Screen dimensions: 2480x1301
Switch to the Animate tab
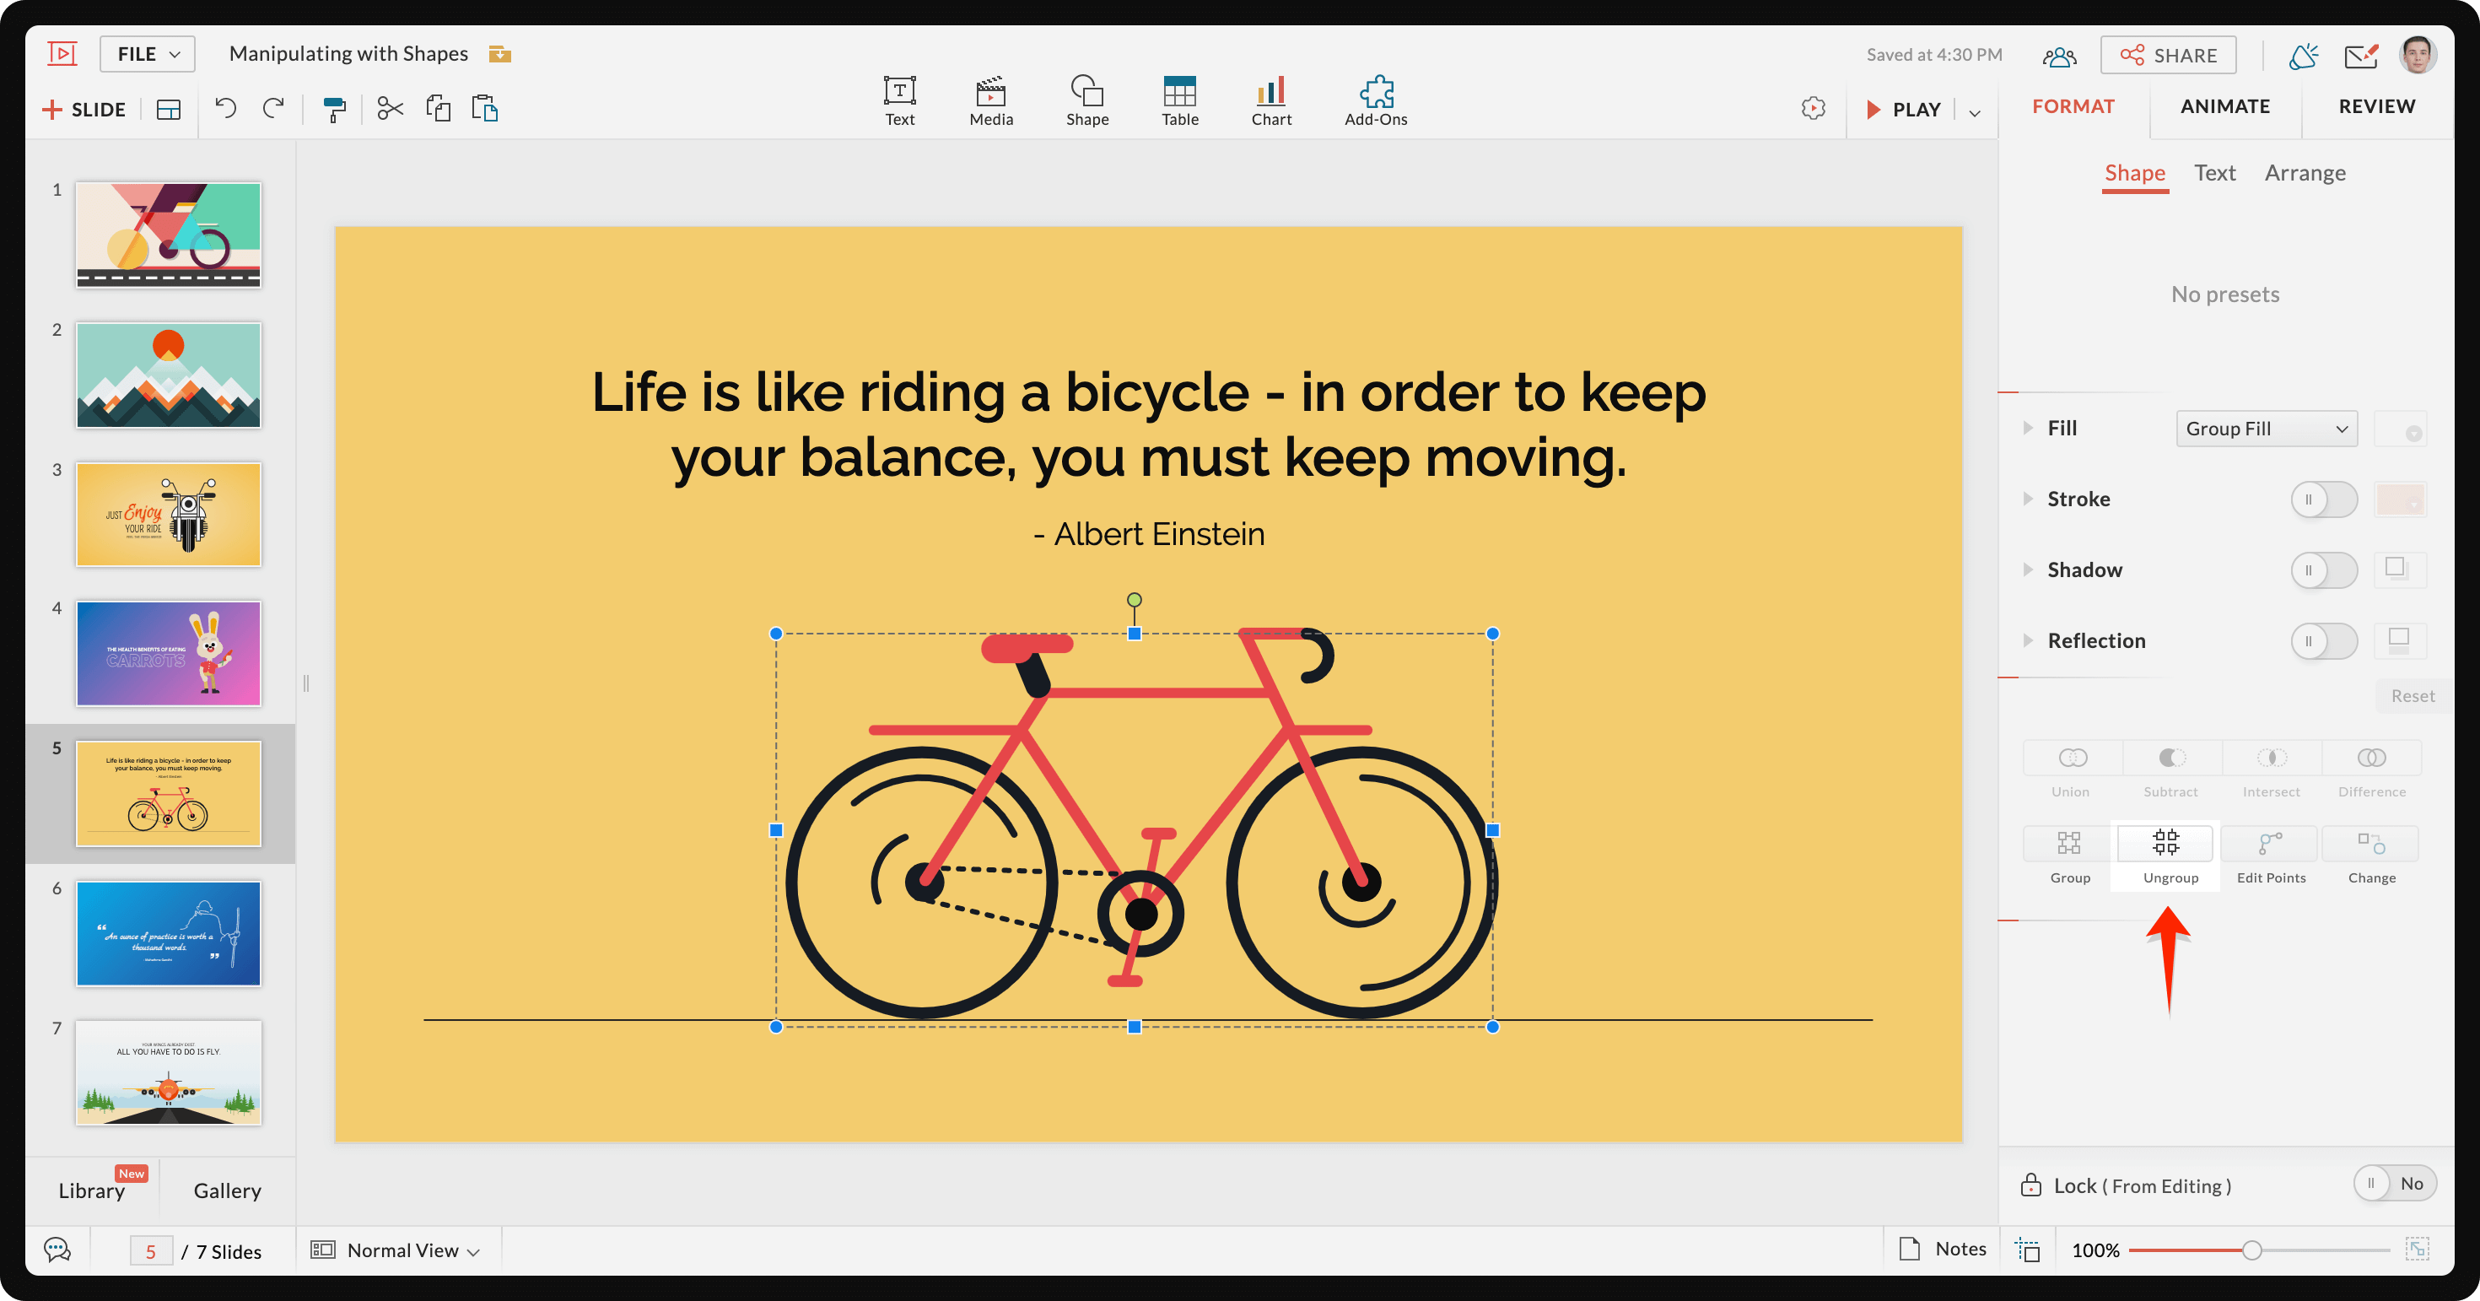point(2226,105)
